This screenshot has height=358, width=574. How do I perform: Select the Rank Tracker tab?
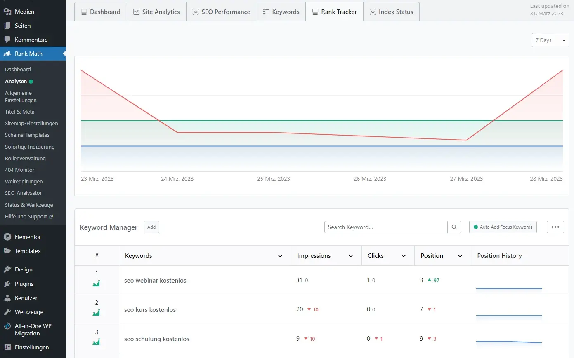[x=334, y=12]
